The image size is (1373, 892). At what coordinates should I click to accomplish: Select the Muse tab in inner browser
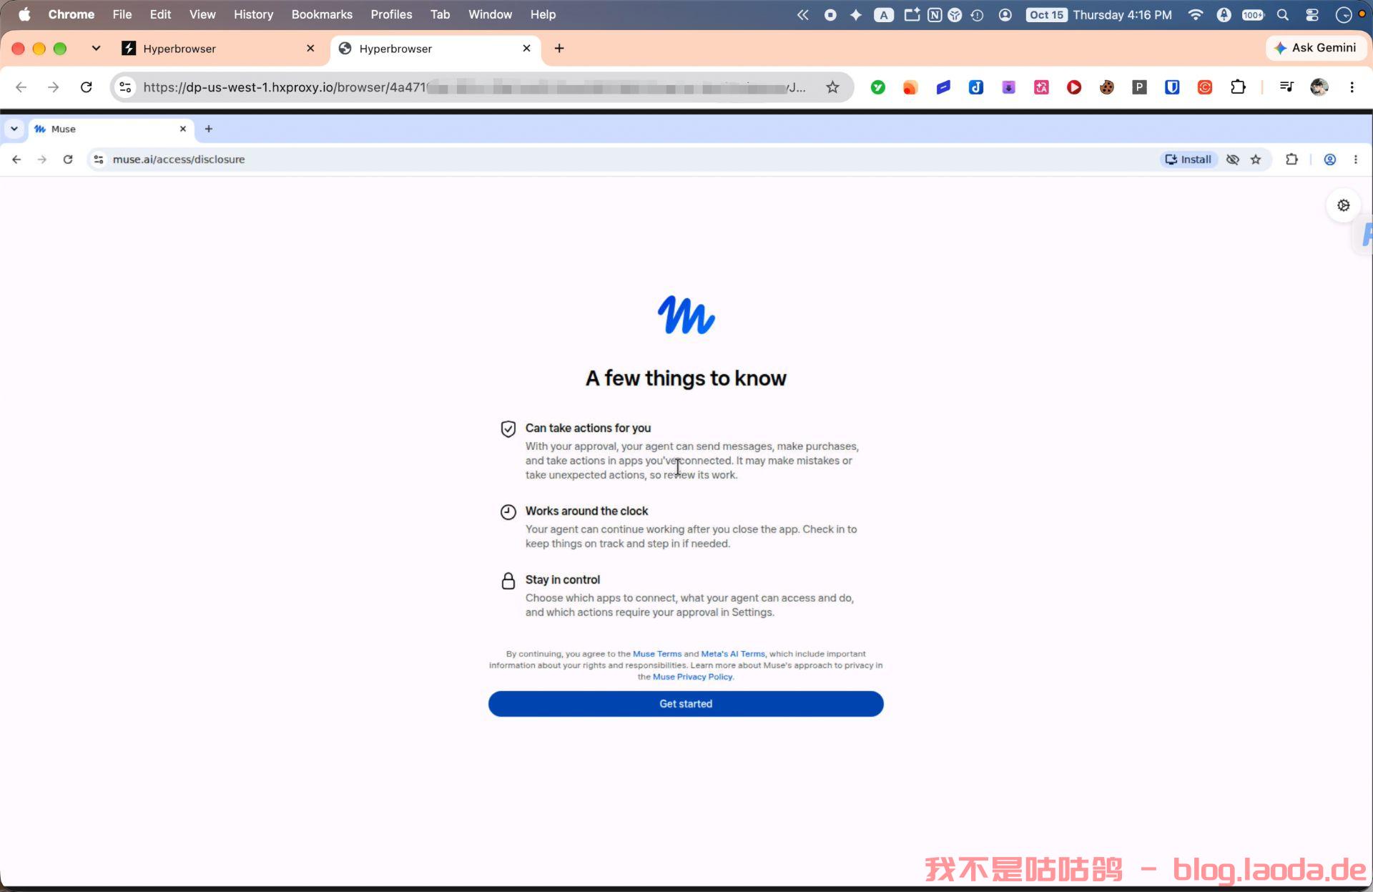(111, 129)
